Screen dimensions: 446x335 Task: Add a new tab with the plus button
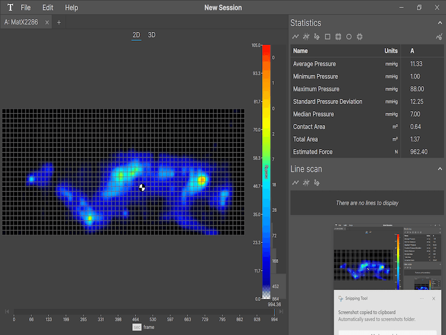tap(59, 22)
